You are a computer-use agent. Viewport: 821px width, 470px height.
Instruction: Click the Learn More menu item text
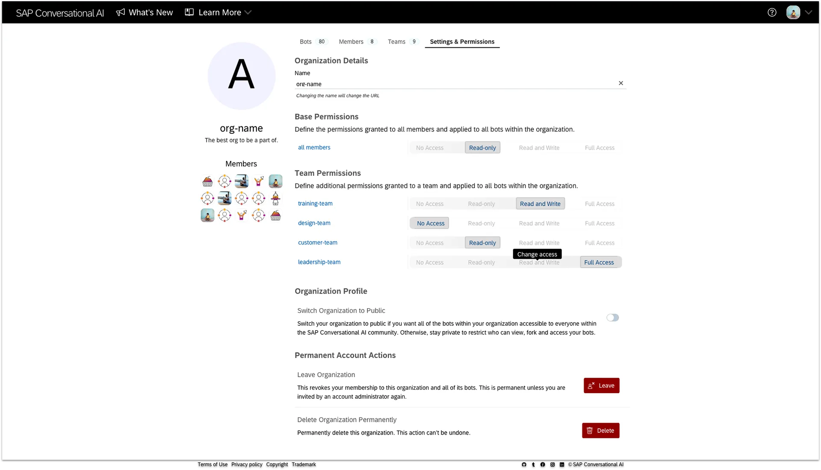tap(220, 12)
